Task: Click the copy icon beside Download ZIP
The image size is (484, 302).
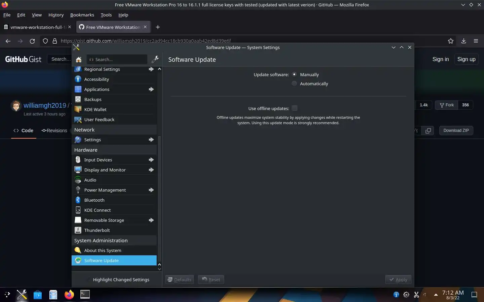Action: coord(428,131)
